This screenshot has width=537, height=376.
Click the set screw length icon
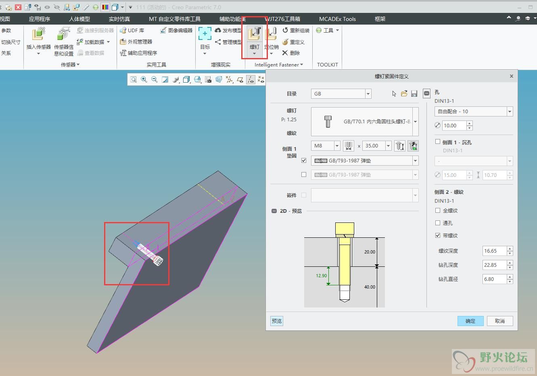[x=400, y=146]
